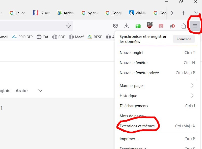Bookmark this page with the star icon
Screen dimensions: 202x149
pyautogui.click(x=68, y=26)
